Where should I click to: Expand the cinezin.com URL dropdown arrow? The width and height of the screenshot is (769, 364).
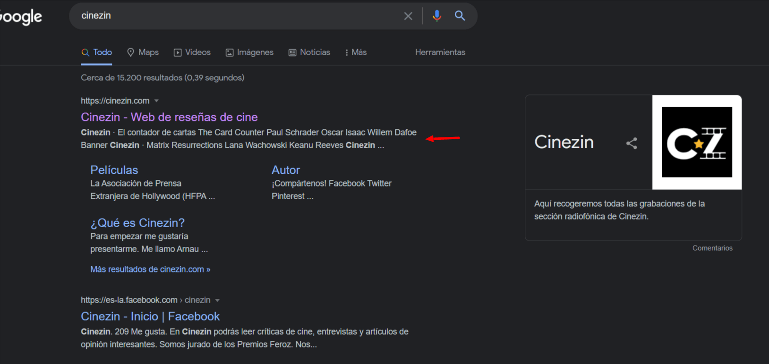[x=156, y=101]
